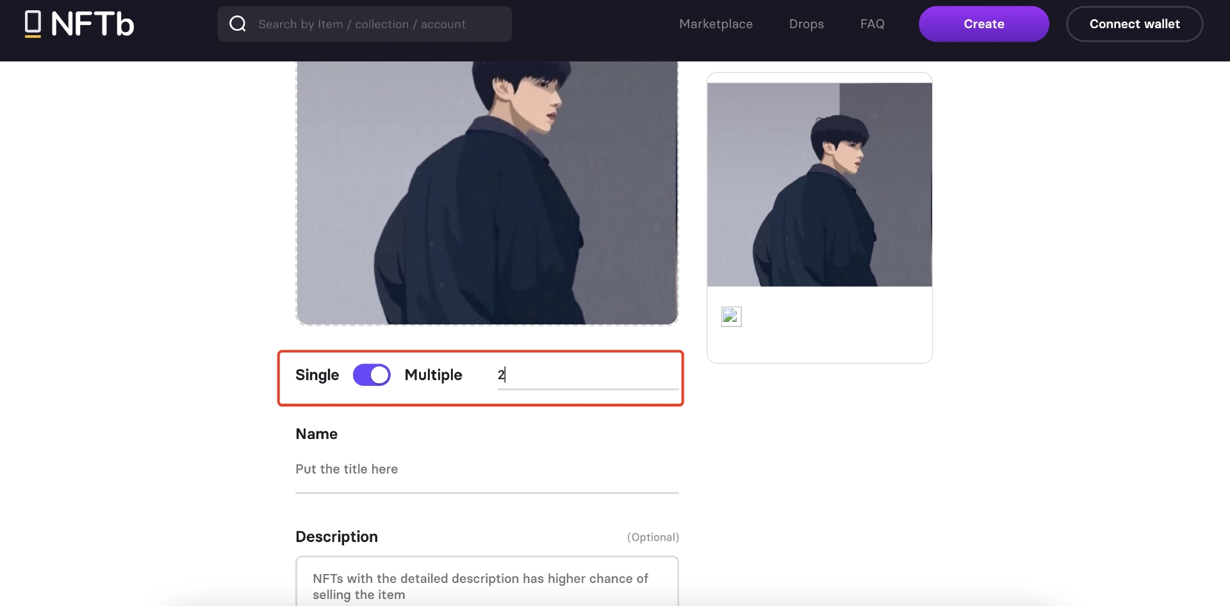Select the Multiple label option

[x=433, y=375]
